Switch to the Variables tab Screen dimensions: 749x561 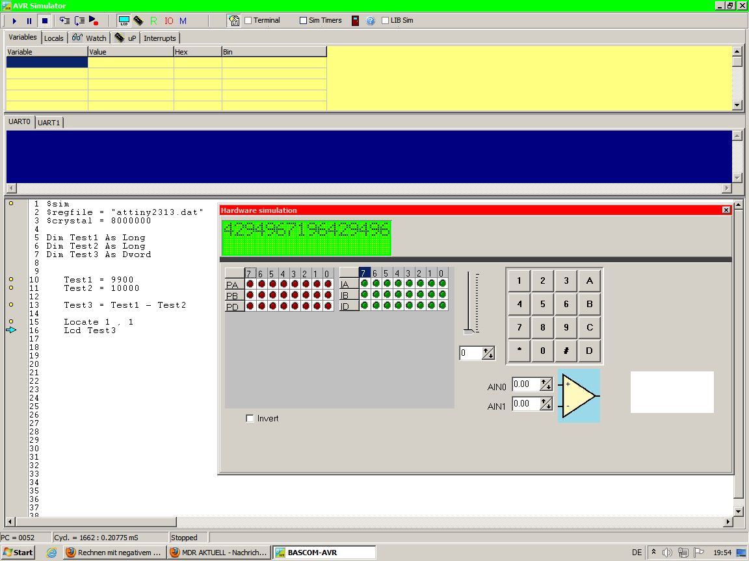(23, 37)
